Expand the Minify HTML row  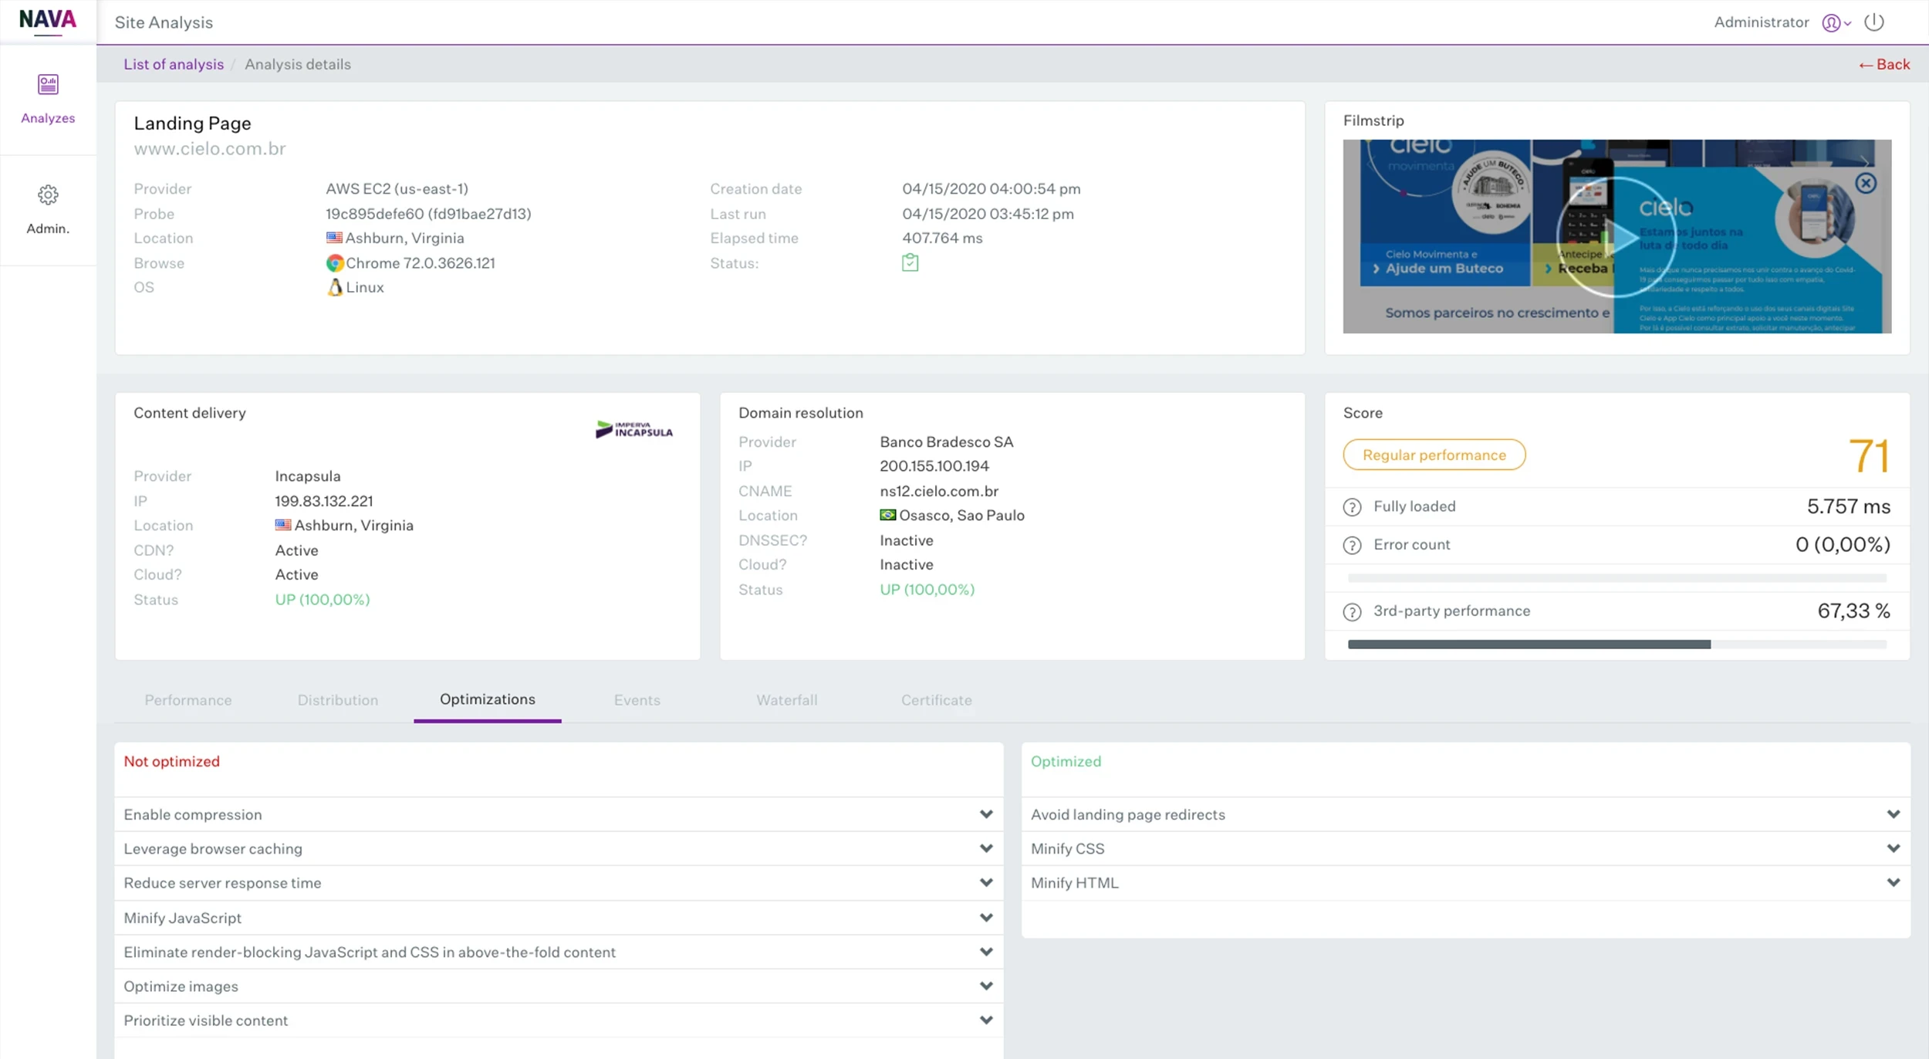[1466, 883]
